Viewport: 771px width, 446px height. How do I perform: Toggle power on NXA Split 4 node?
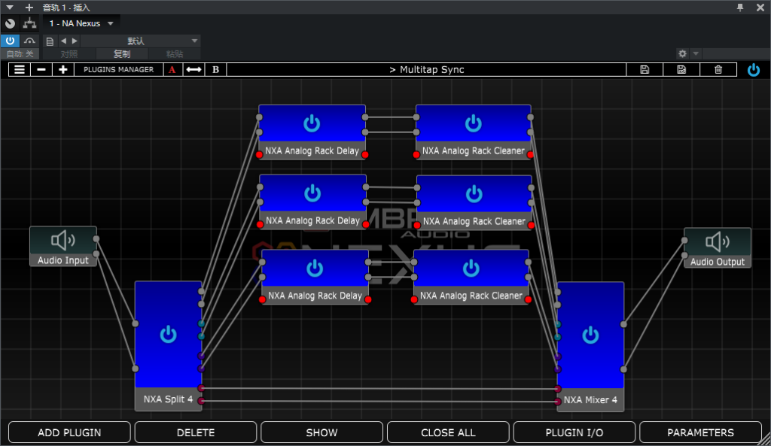point(168,335)
